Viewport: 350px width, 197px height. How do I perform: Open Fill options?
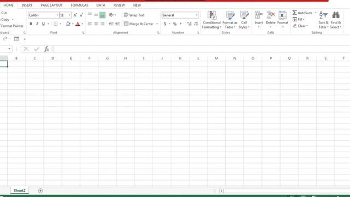coord(299,20)
